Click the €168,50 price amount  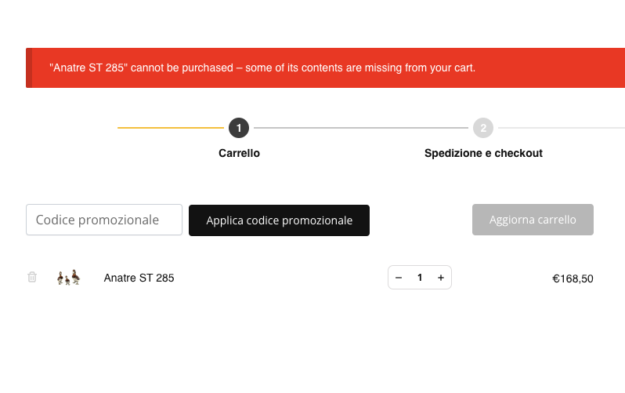coord(573,278)
